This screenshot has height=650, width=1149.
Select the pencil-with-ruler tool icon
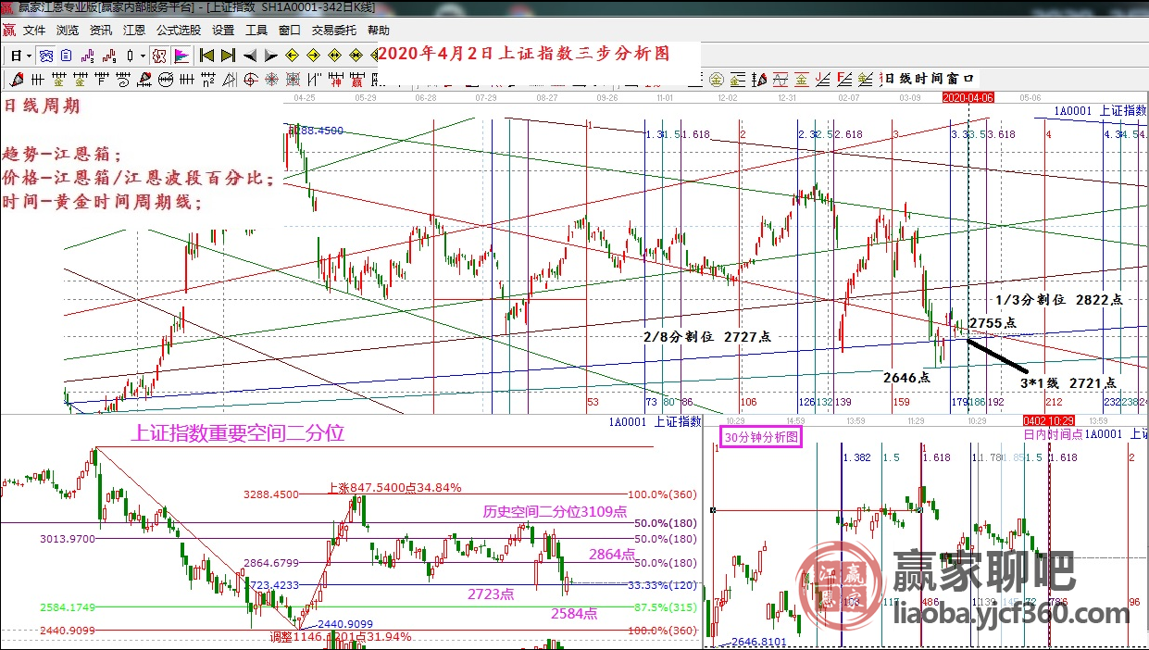[144, 80]
